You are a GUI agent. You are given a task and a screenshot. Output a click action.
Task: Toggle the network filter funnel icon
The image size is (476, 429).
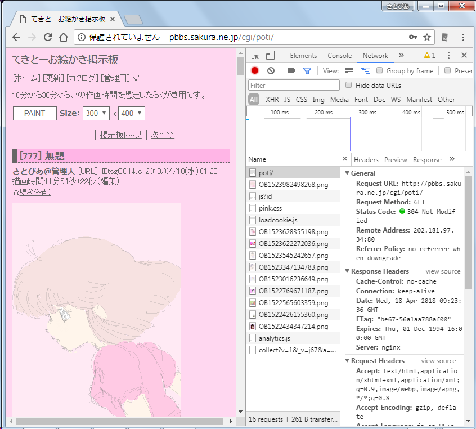pyautogui.click(x=307, y=71)
